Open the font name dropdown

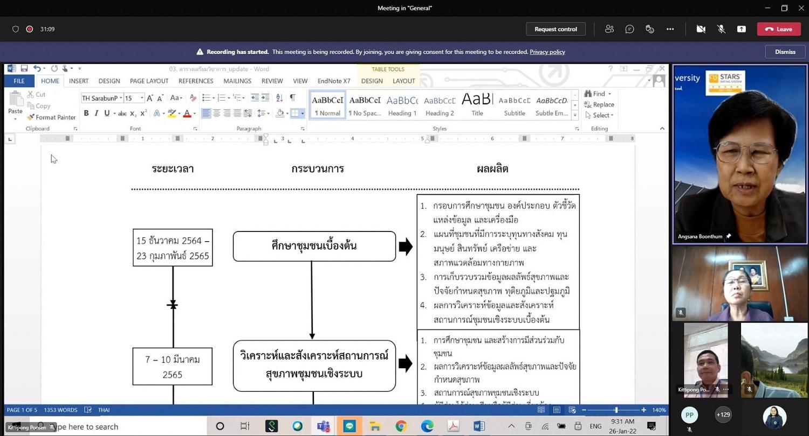click(120, 98)
